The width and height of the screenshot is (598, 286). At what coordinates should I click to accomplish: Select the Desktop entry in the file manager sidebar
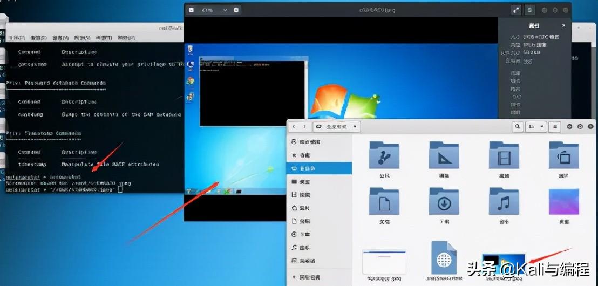(319, 182)
